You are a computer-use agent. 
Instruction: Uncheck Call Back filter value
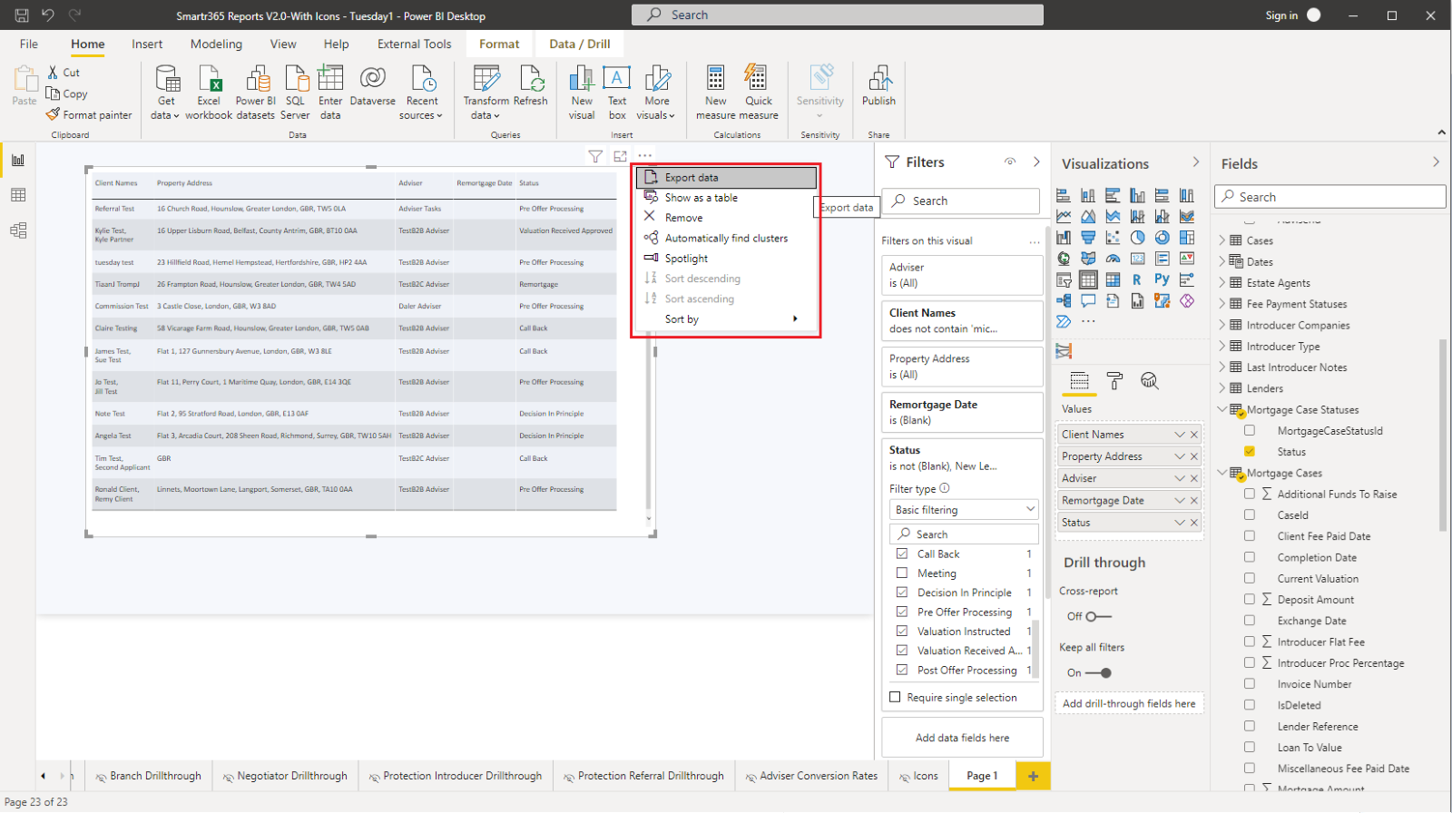tap(902, 553)
